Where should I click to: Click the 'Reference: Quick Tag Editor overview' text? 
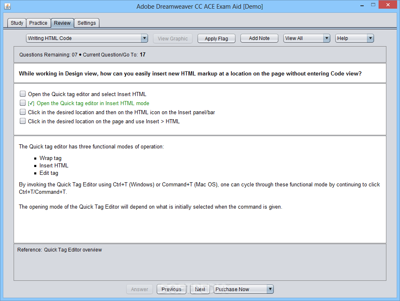point(59,250)
